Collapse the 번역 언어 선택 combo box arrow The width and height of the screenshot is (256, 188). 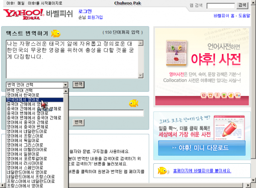click(x=65, y=85)
